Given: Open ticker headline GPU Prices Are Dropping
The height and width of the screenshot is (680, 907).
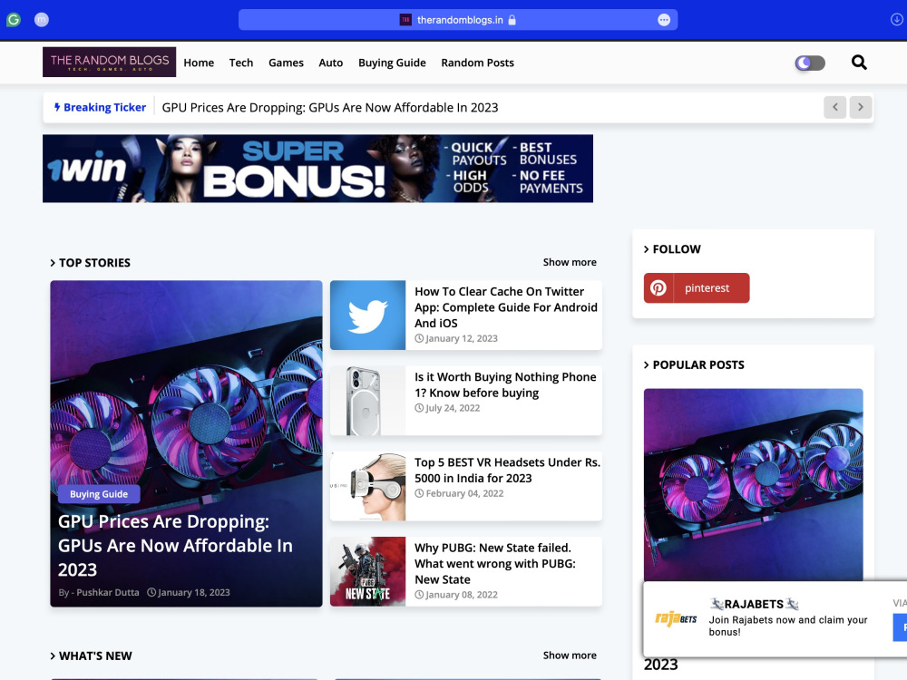Looking at the screenshot, I should coord(330,108).
